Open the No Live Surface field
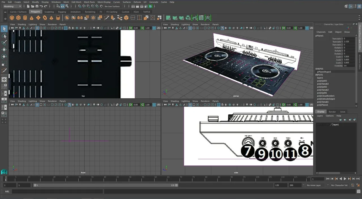The image size is (362, 199). coord(112,6)
